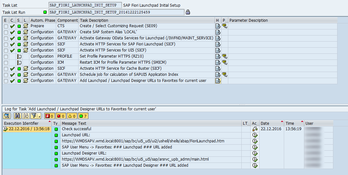Open the filter dropdown arrow in log toolbar

(39, 116)
